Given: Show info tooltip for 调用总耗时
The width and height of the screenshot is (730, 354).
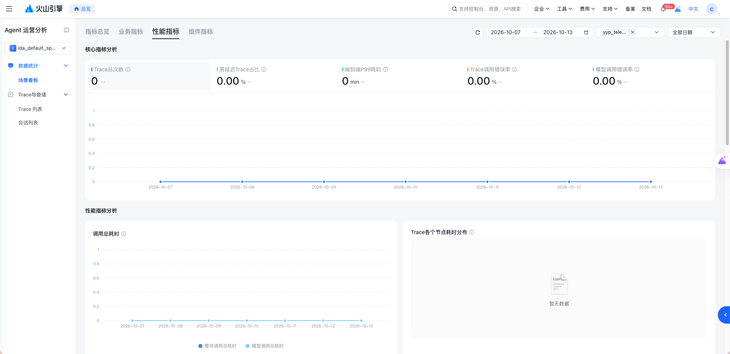Looking at the screenshot, I should (124, 234).
